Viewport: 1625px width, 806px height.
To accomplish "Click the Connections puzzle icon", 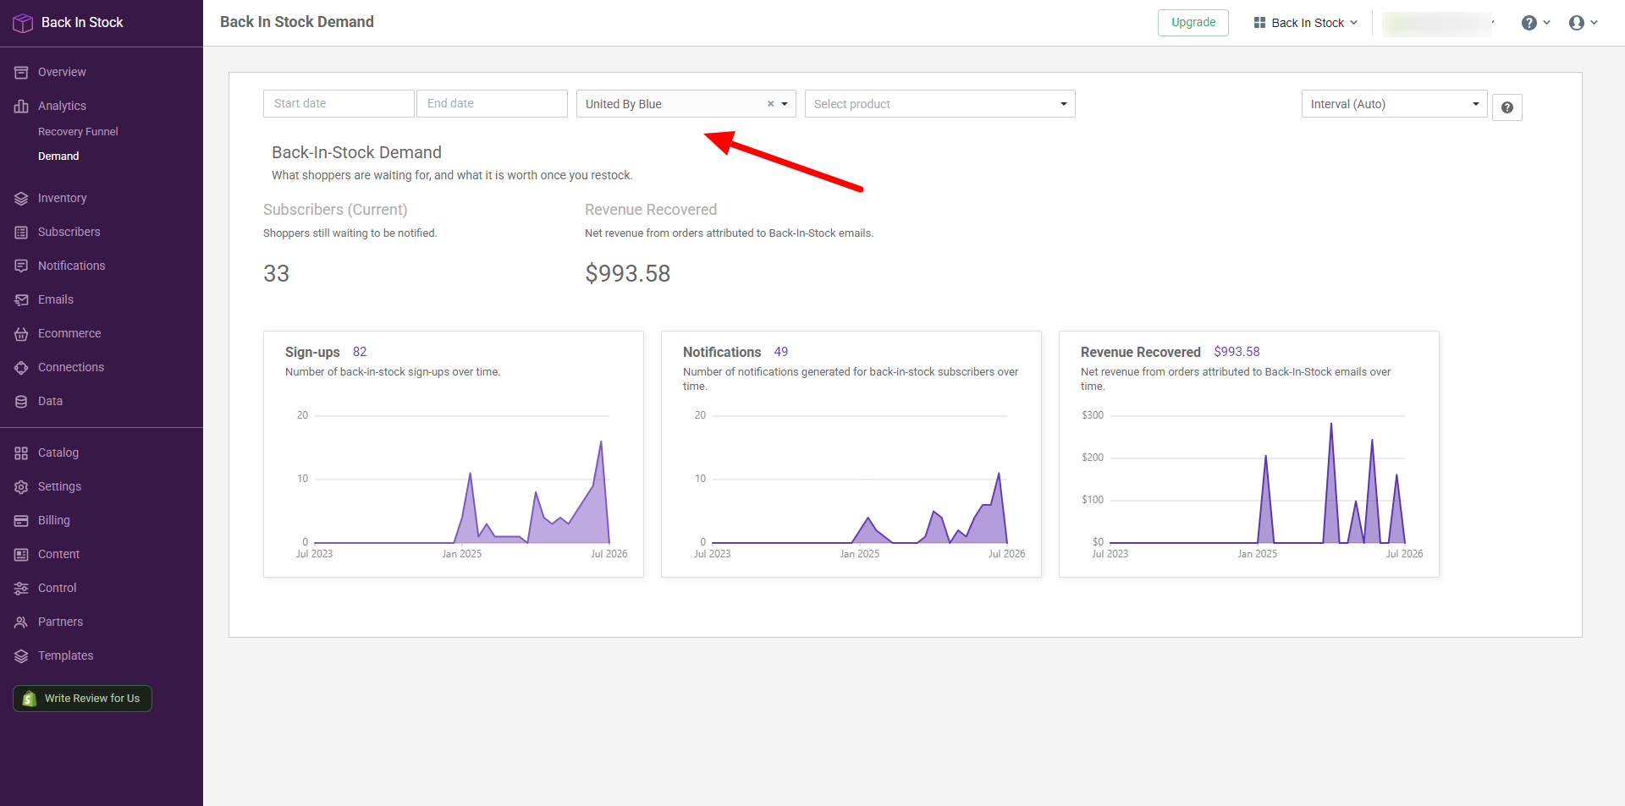I will (21, 368).
